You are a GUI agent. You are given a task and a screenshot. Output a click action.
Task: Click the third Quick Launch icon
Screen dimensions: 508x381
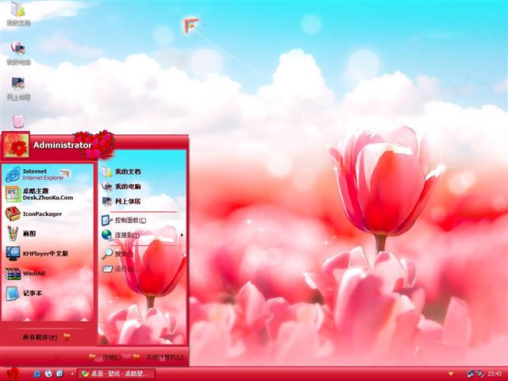click(x=60, y=374)
